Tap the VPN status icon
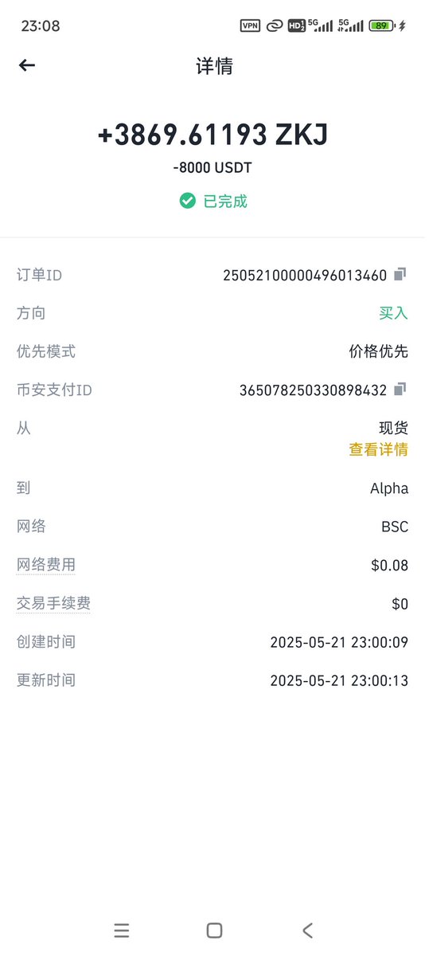 click(x=250, y=25)
